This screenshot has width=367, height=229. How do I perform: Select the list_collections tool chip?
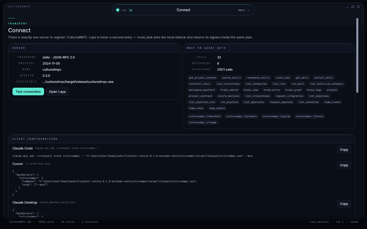click(x=228, y=84)
